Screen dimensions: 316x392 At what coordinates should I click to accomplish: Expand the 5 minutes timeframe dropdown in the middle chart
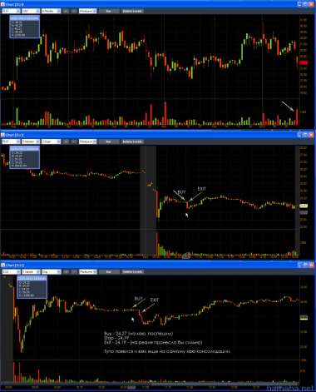click(31, 141)
